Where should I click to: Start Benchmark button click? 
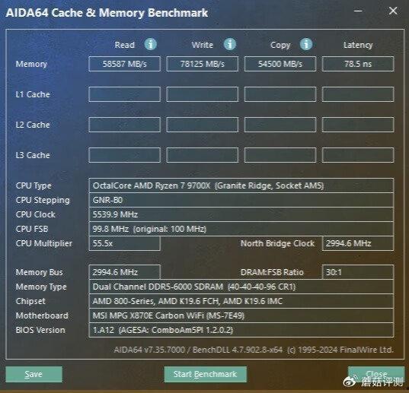(x=206, y=374)
